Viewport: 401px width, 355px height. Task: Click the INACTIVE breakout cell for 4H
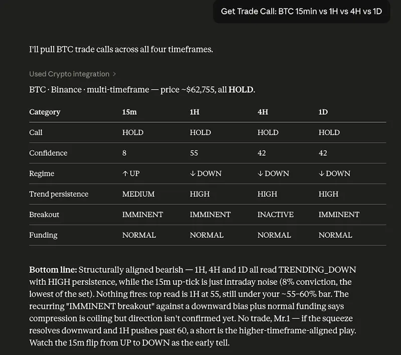(275, 214)
